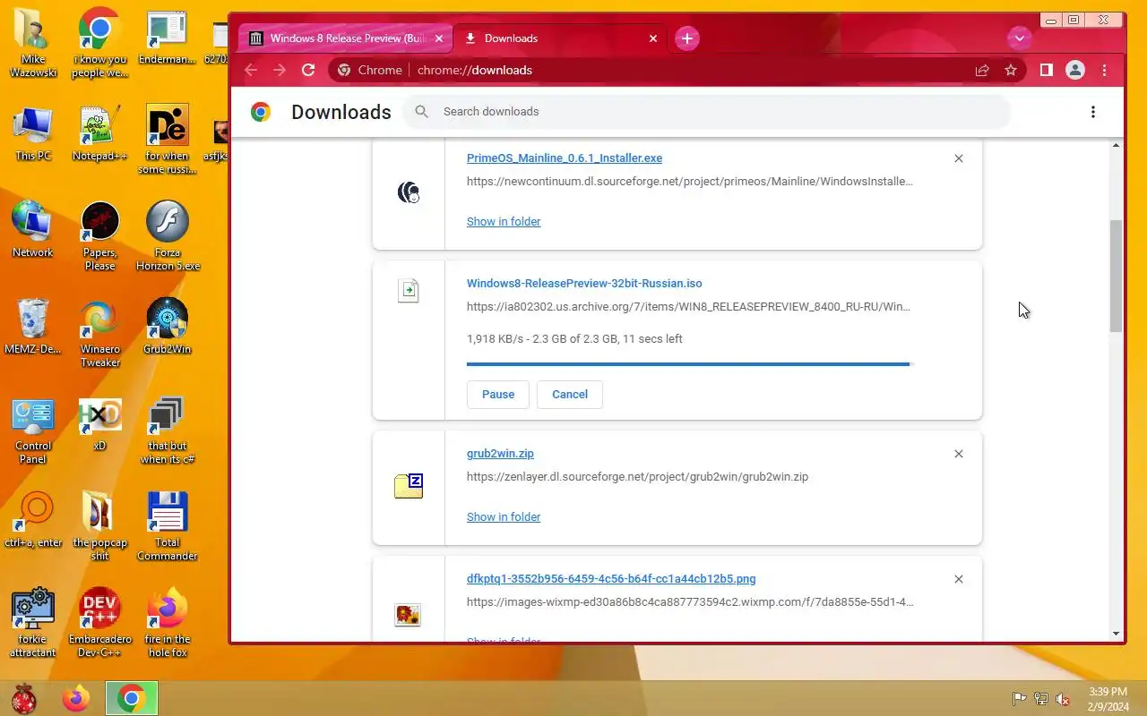Click the grub2win zip file icon
Screen dimensions: 1147x716
click(409, 486)
